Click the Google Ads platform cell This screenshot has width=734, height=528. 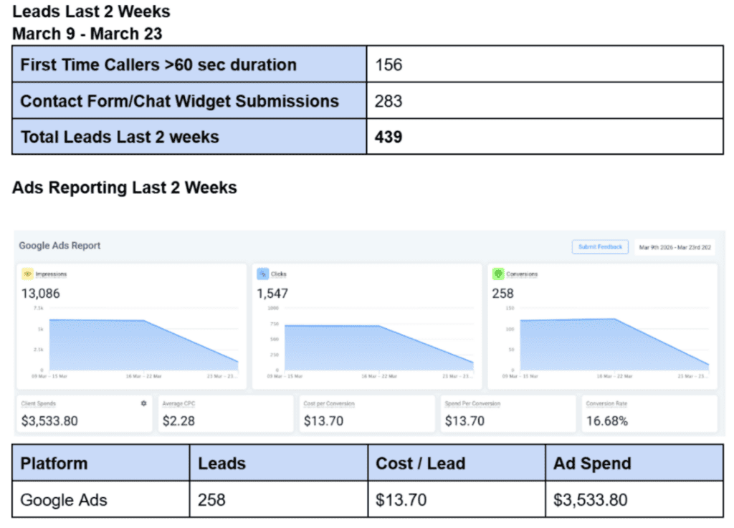point(100,499)
